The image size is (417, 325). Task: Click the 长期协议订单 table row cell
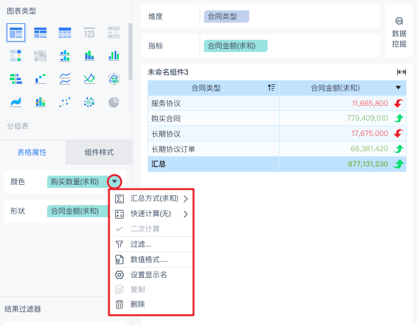(x=214, y=149)
